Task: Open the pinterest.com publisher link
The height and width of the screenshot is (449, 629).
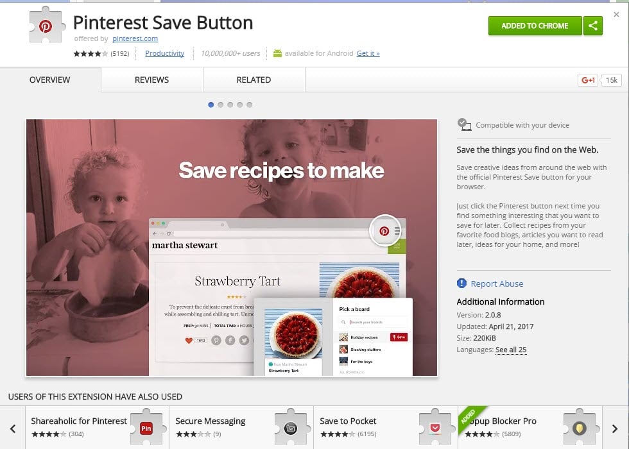Action: coord(135,38)
